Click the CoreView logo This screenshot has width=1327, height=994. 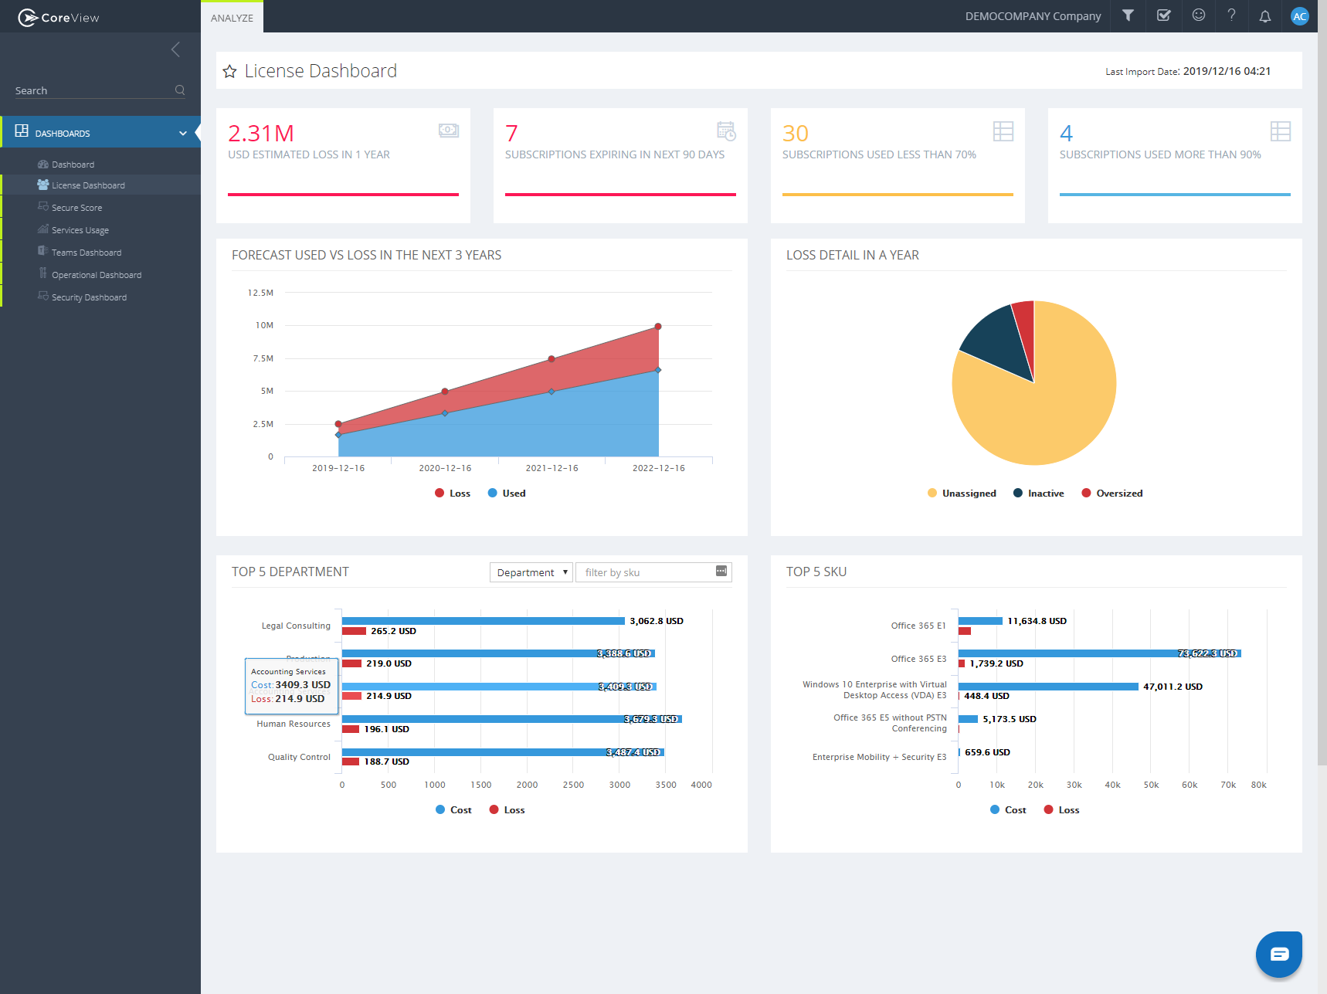pos(59,17)
